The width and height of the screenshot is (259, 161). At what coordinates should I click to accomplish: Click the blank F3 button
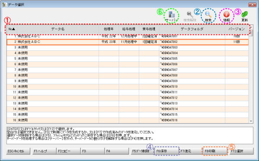tap(92, 151)
